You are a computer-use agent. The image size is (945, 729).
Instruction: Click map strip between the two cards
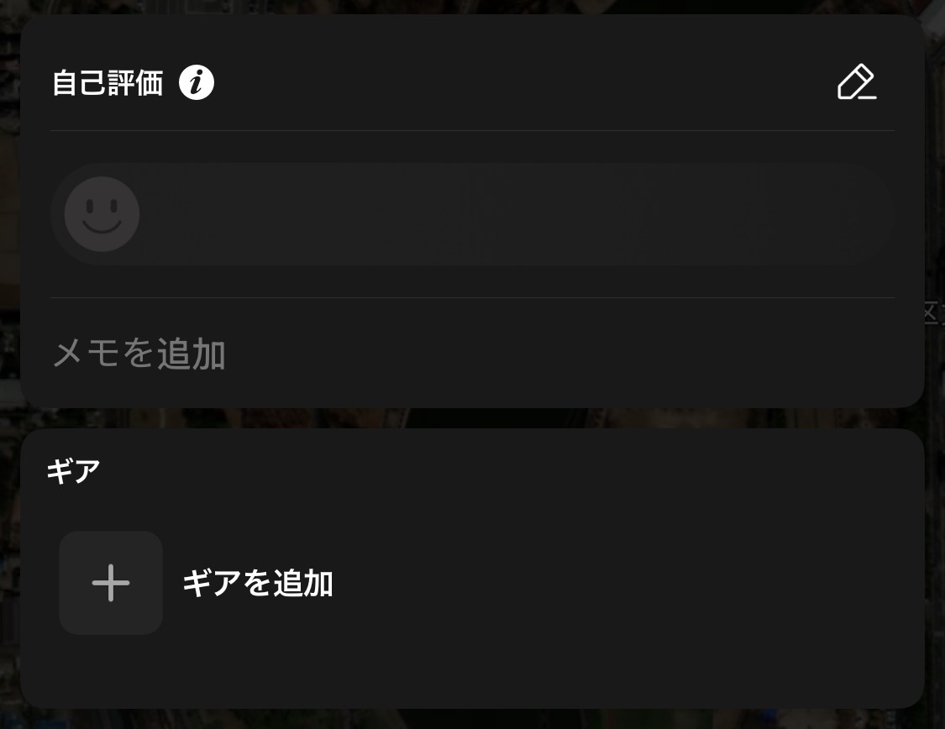[472, 418]
